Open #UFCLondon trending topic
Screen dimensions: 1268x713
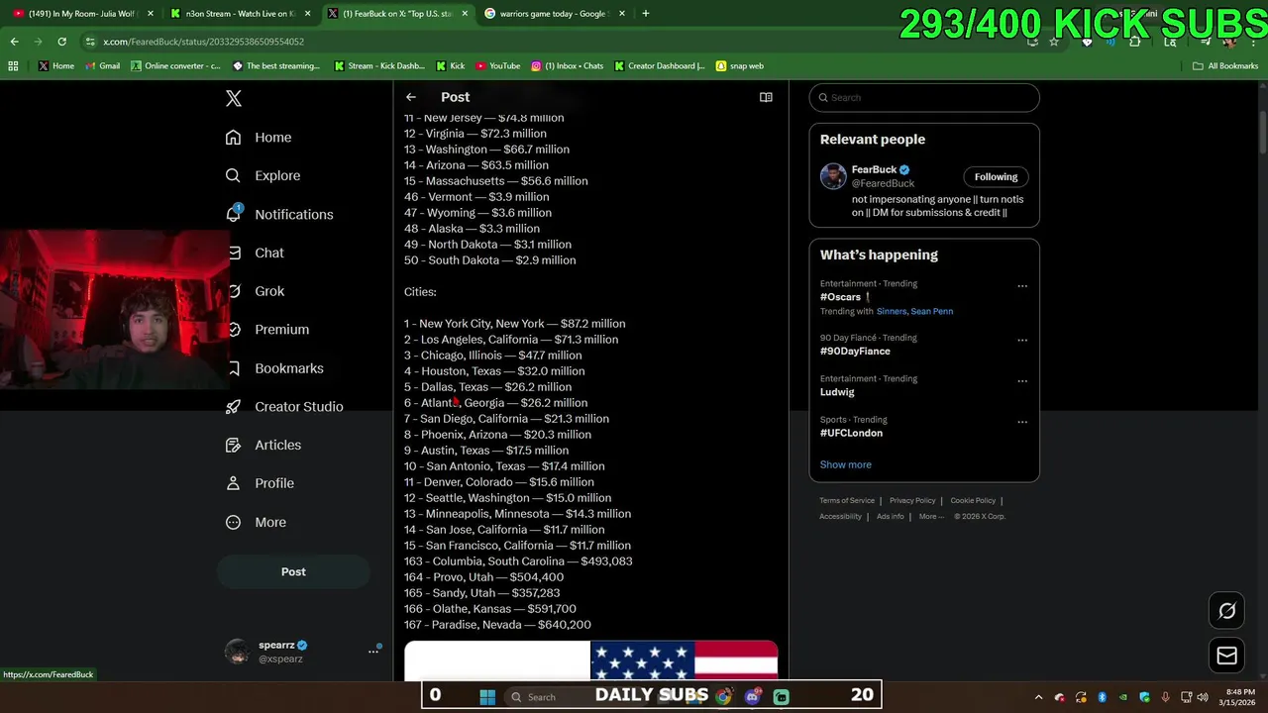click(x=851, y=433)
